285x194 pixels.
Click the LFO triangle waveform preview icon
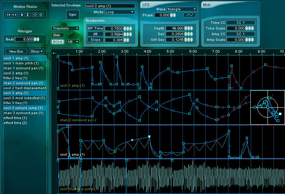pos(190,15)
